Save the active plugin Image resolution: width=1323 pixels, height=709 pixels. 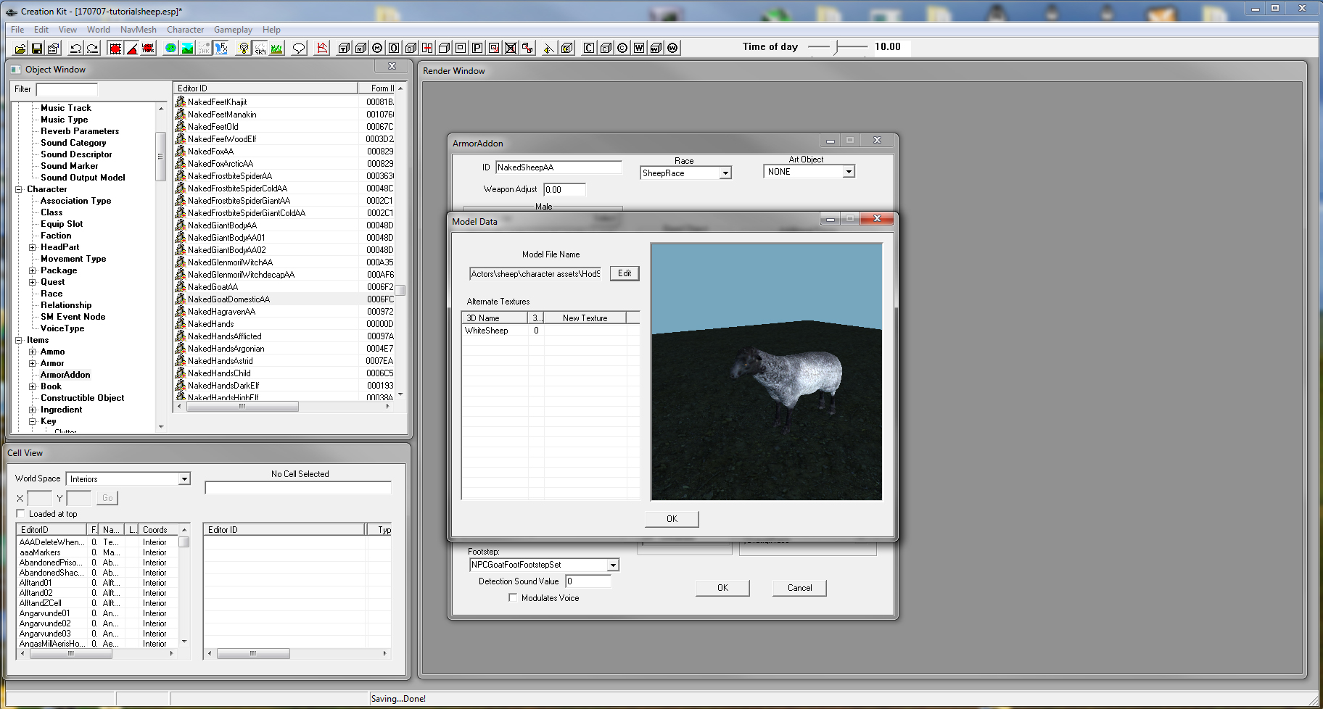pos(36,48)
